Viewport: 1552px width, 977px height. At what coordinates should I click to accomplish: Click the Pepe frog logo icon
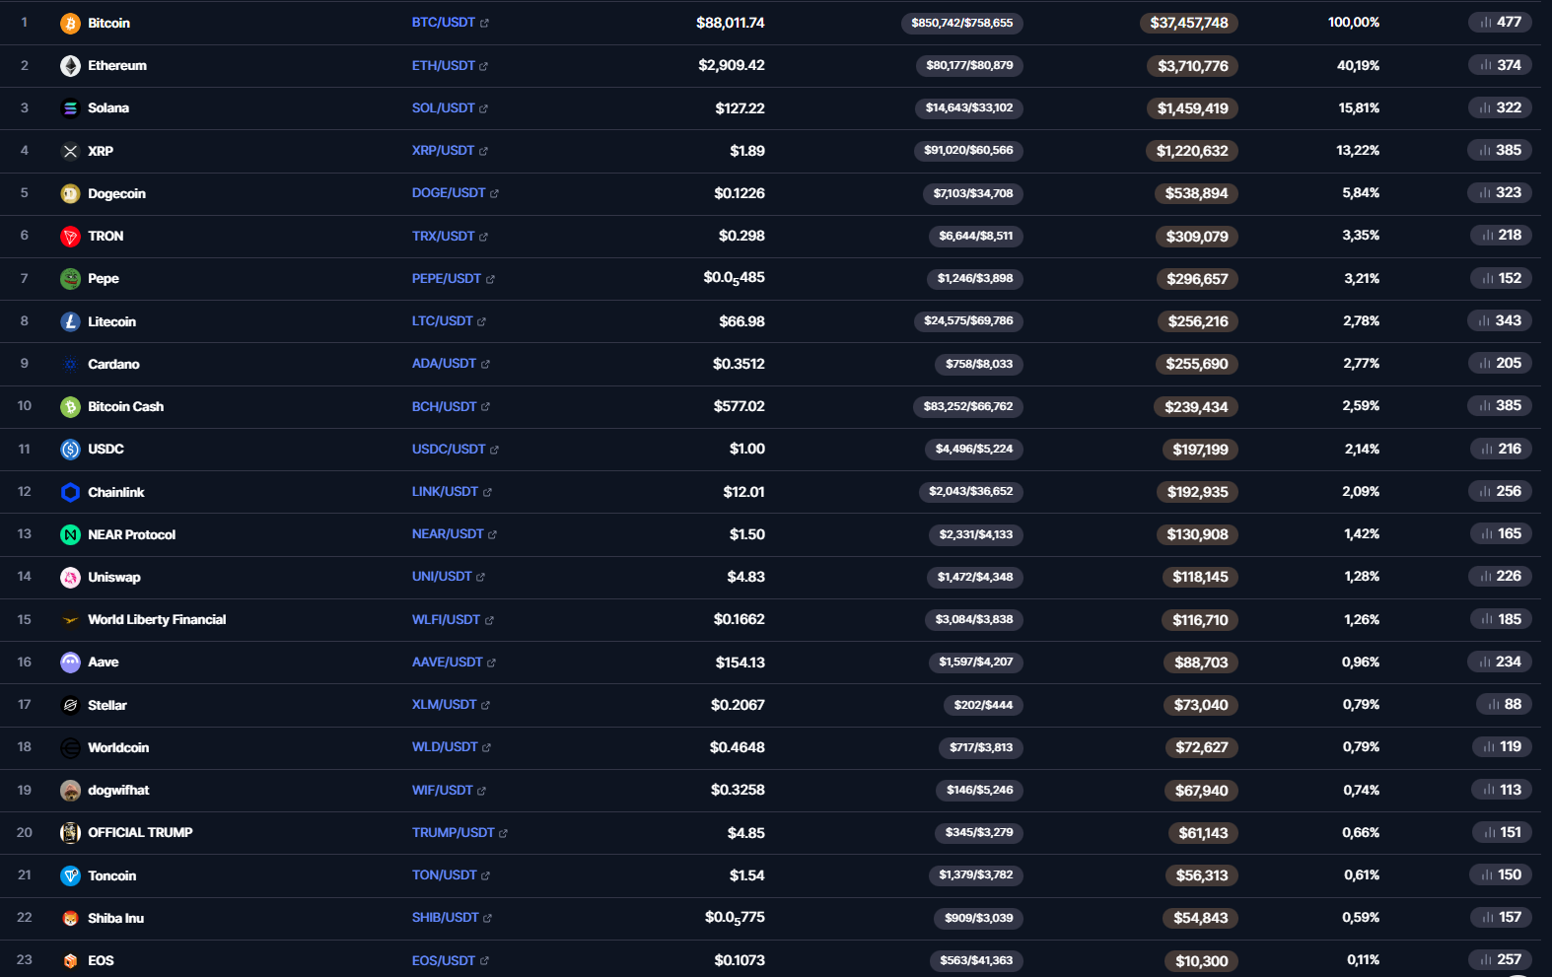click(x=70, y=279)
